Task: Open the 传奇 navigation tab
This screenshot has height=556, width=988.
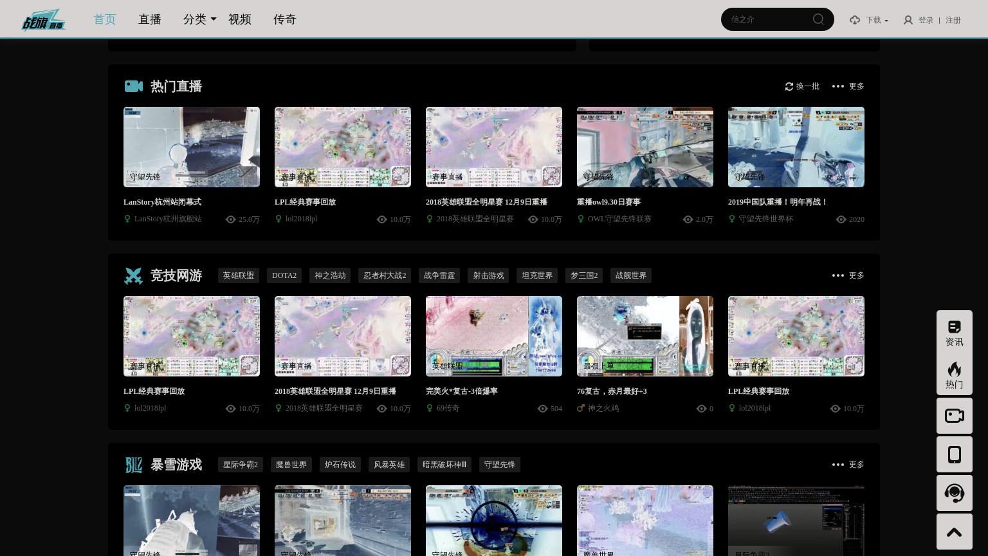Action: click(x=284, y=19)
